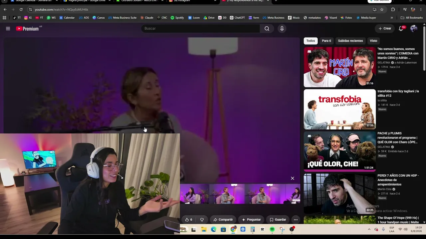Open the Spotify bookmark

177,18
